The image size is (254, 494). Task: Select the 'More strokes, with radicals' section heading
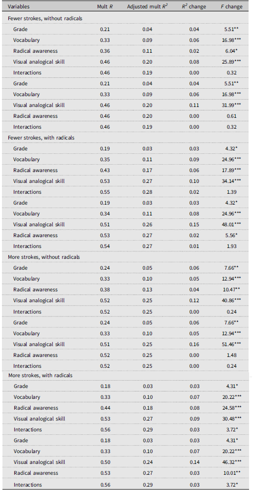(40, 375)
